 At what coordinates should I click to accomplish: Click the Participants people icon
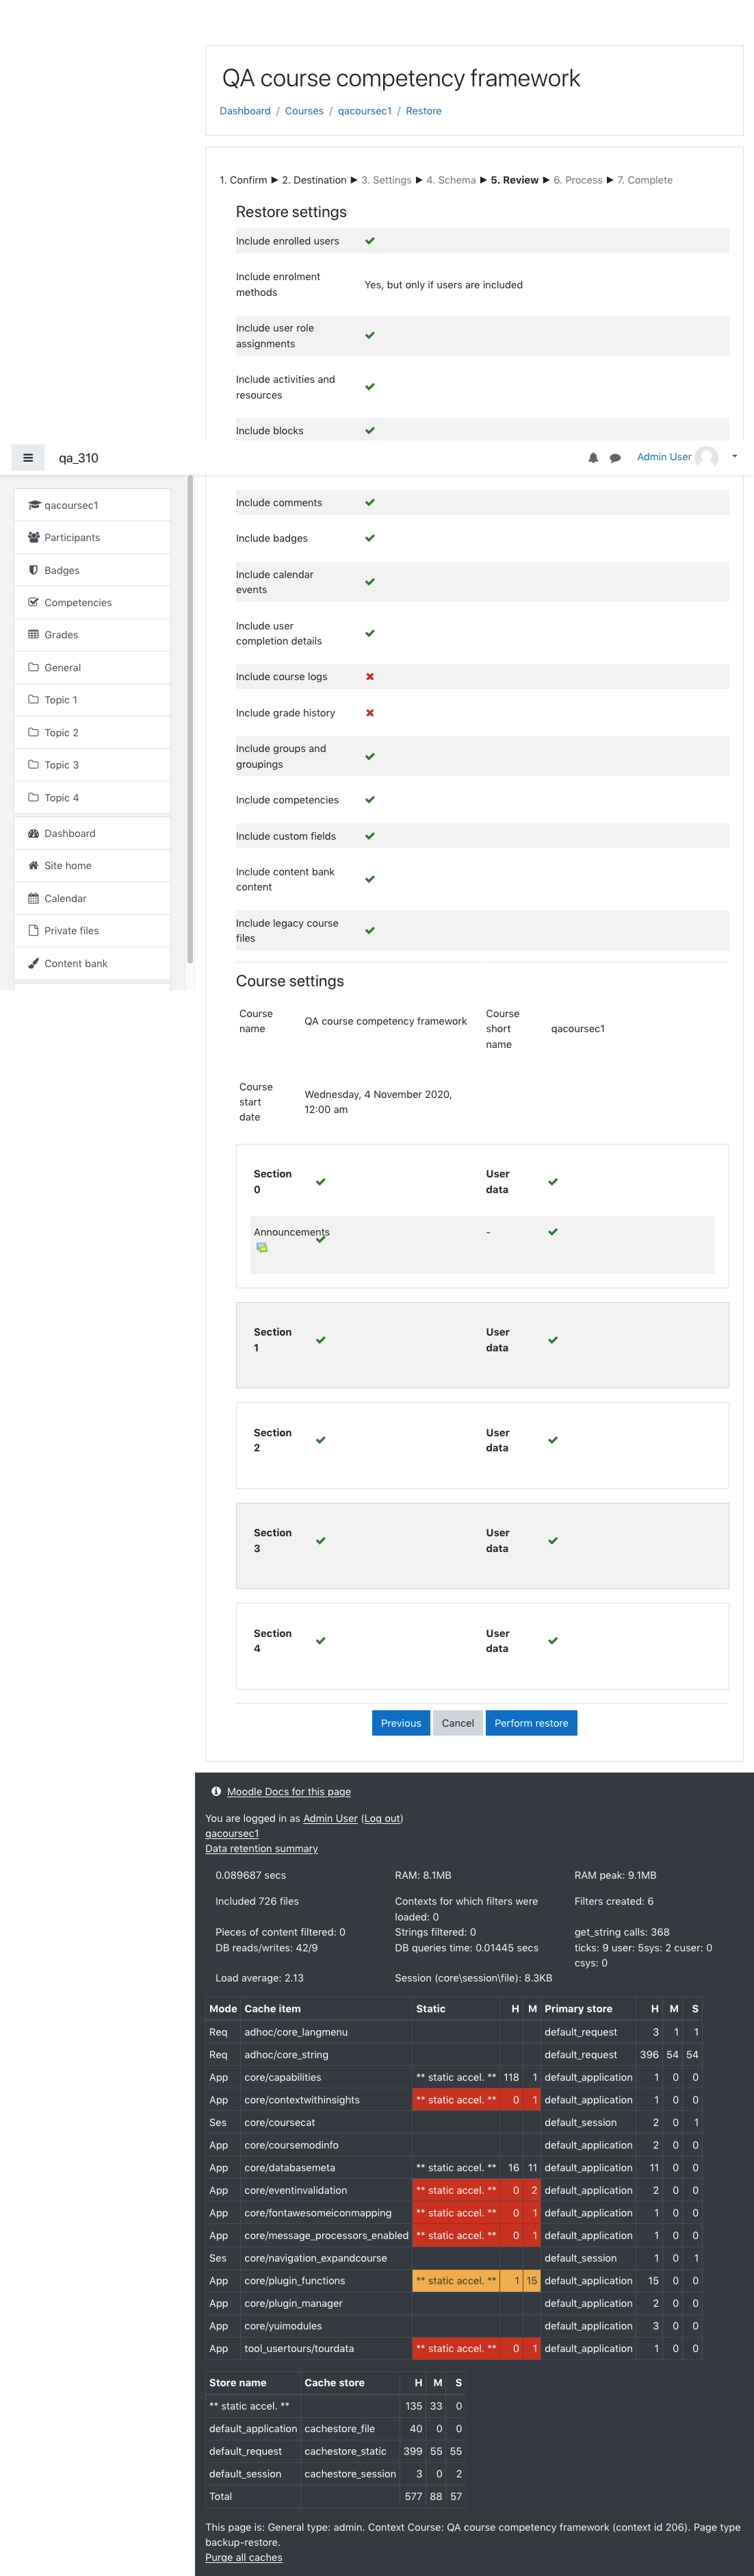point(34,537)
